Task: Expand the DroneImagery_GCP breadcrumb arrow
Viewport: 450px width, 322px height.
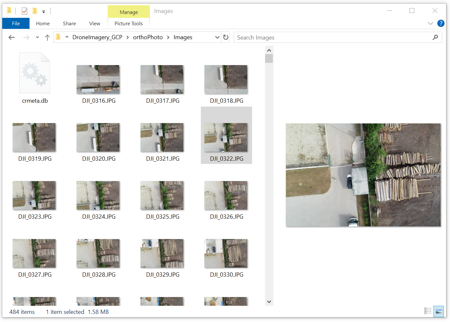Action: [x=128, y=37]
